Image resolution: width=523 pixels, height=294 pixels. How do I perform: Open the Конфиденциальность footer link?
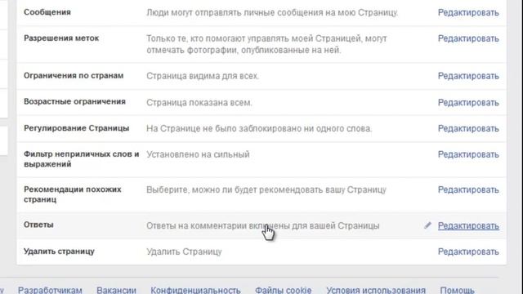coord(195,290)
